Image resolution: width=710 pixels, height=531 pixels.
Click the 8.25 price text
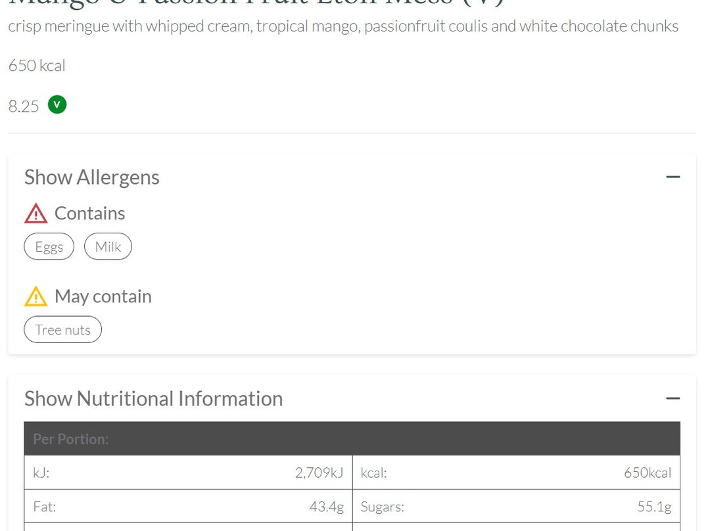coord(24,106)
